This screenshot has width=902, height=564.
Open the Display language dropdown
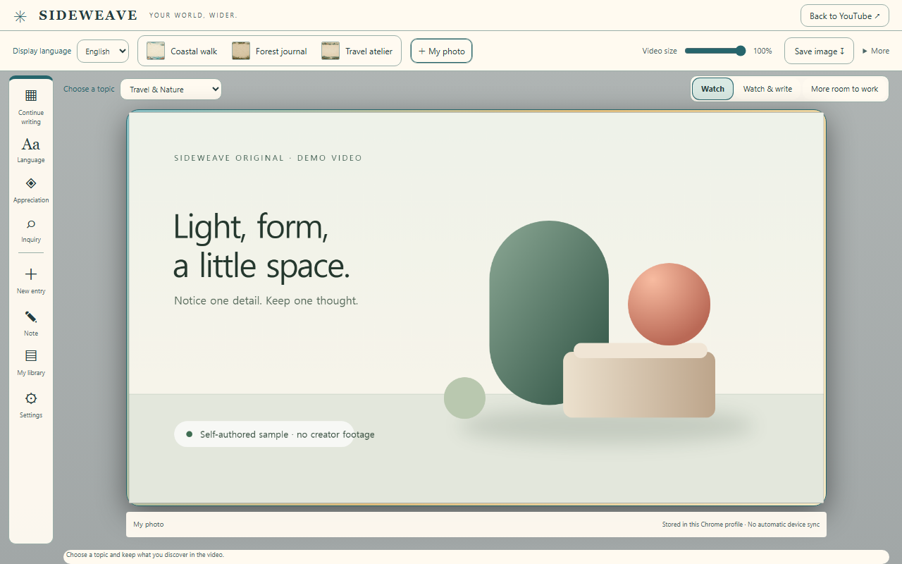(103, 51)
